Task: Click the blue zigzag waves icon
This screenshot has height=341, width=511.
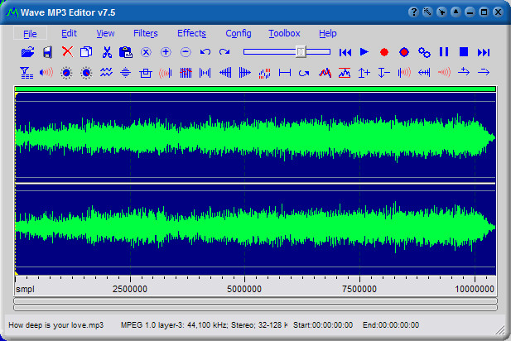Action: (106, 72)
